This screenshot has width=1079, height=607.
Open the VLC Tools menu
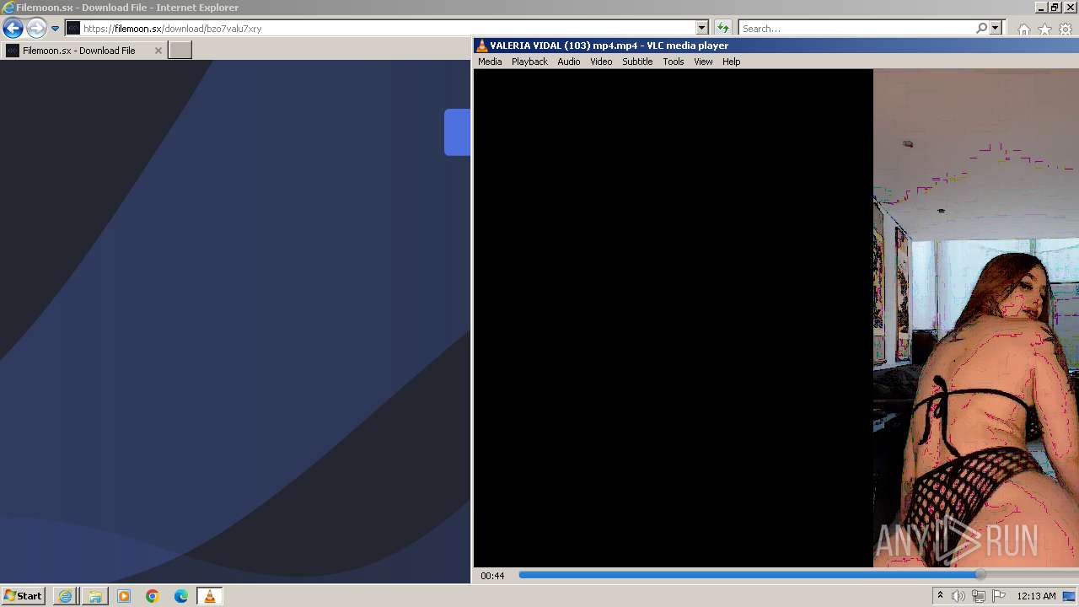point(673,62)
